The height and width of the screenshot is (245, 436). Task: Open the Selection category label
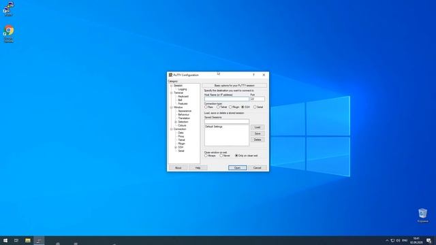pos(183,122)
